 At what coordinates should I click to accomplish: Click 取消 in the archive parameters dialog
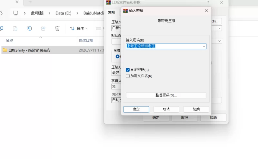pyautogui.click(x=184, y=117)
